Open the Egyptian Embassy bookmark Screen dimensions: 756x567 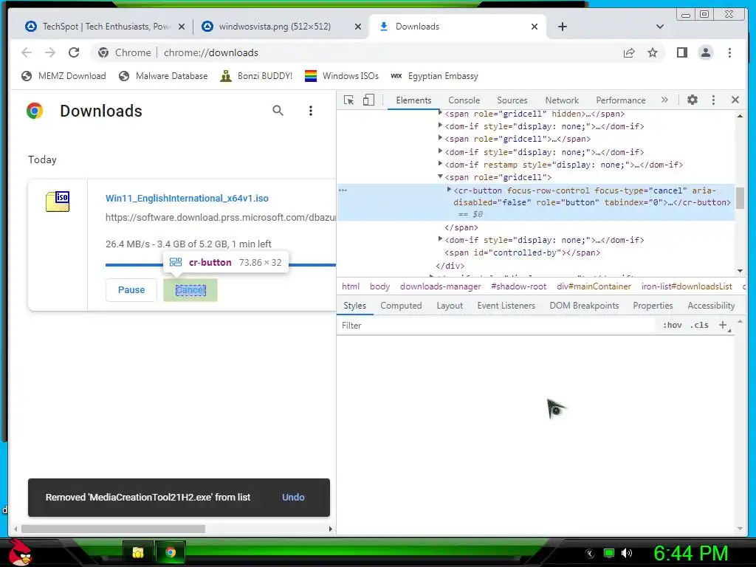(434, 76)
